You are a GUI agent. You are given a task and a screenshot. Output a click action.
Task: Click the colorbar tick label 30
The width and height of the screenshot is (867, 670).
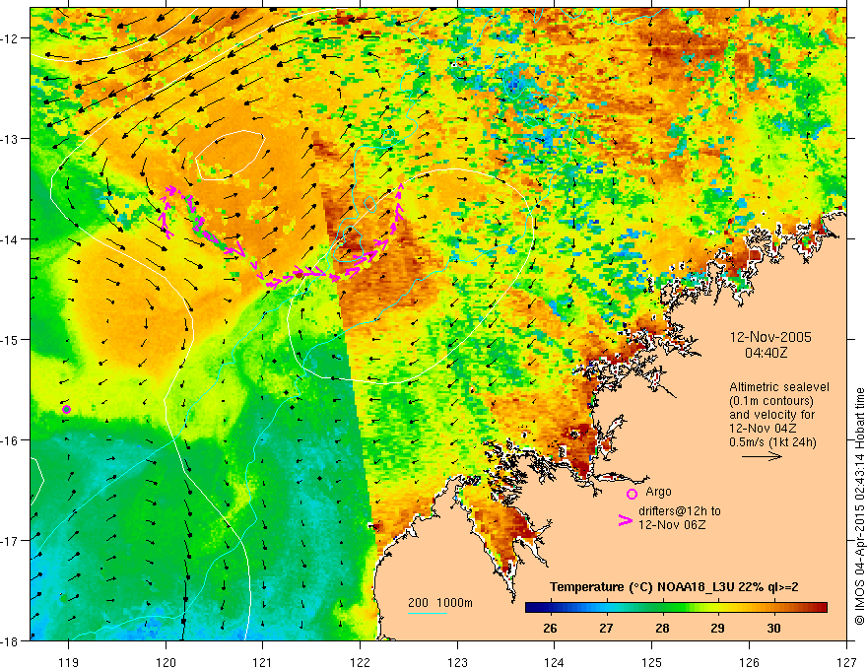click(773, 629)
